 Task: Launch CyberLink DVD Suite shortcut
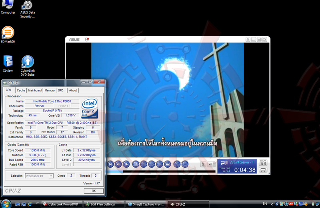(28, 66)
